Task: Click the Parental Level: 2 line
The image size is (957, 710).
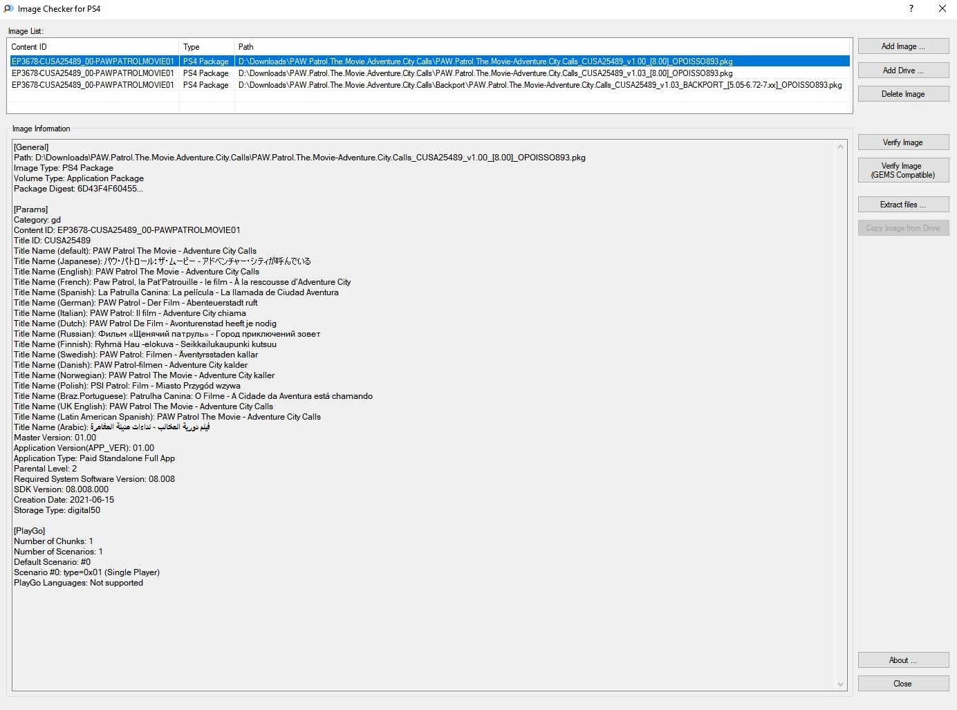Action: click(x=46, y=469)
